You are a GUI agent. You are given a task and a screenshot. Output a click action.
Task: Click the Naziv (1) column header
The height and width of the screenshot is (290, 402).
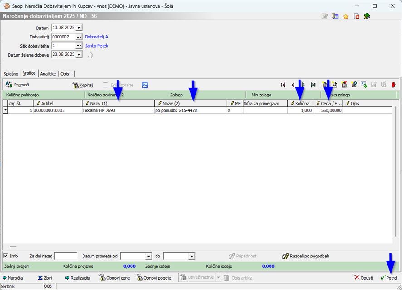118,103
